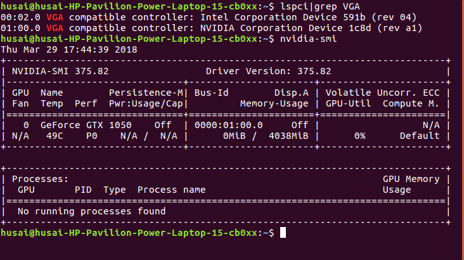Click the 'GeForce GTX 1050' GPU name

(x=86, y=126)
